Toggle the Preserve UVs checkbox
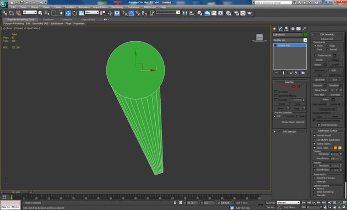347x210 pixels. tap(316, 55)
